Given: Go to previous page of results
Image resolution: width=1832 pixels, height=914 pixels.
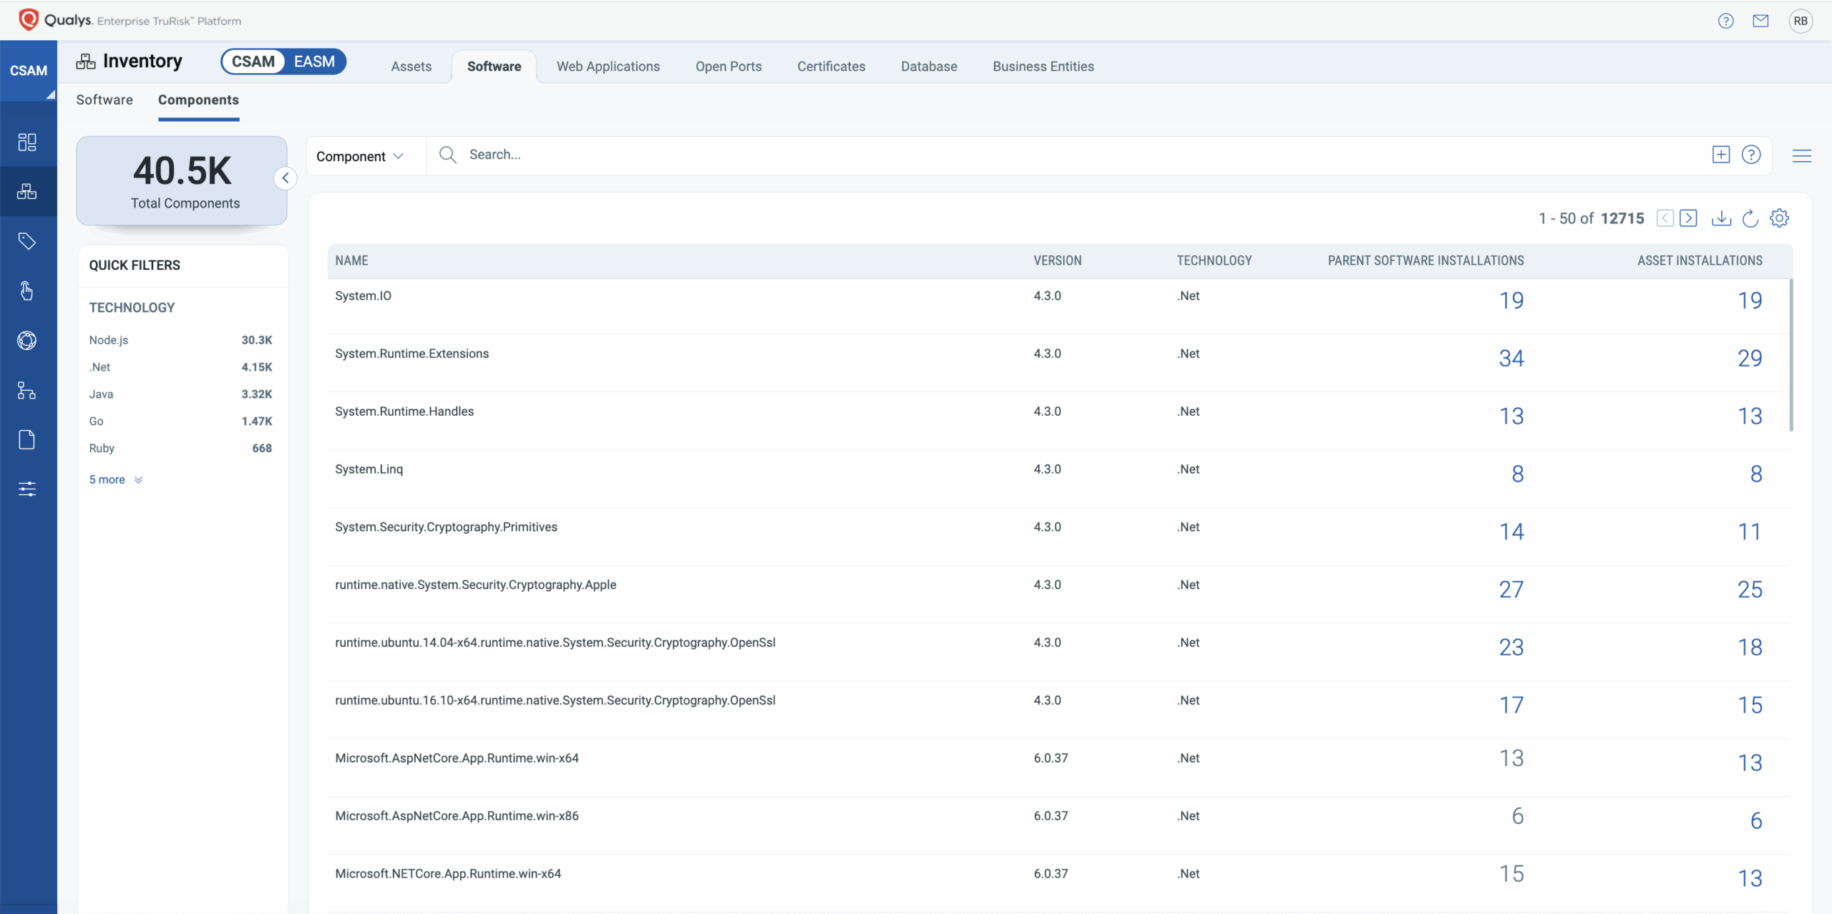Looking at the screenshot, I should (1665, 218).
